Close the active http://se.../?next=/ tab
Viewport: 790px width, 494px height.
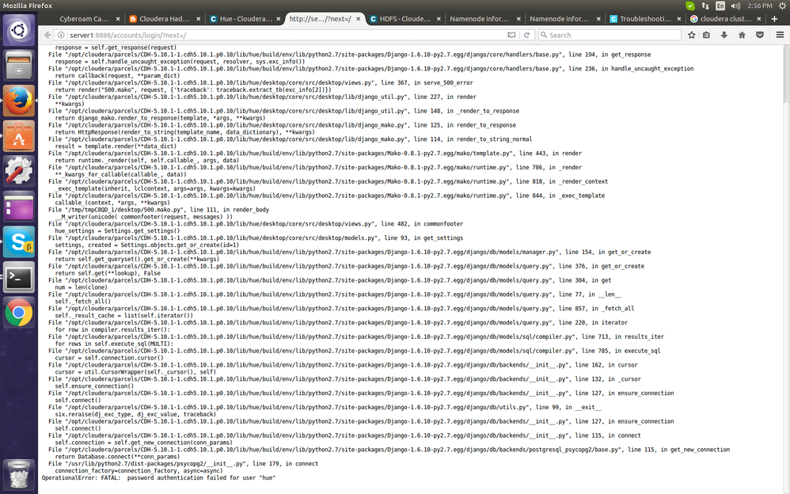(359, 19)
